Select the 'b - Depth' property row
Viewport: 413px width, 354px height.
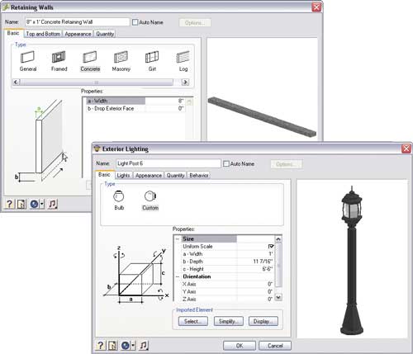(227, 262)
